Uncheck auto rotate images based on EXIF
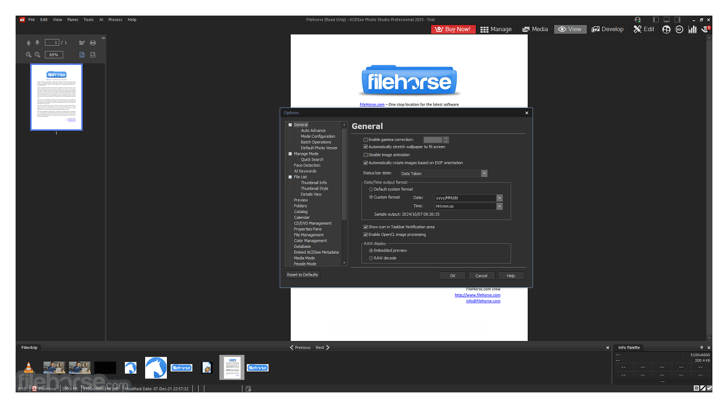Viewport: 728px width, 408px height. [365, 163]
